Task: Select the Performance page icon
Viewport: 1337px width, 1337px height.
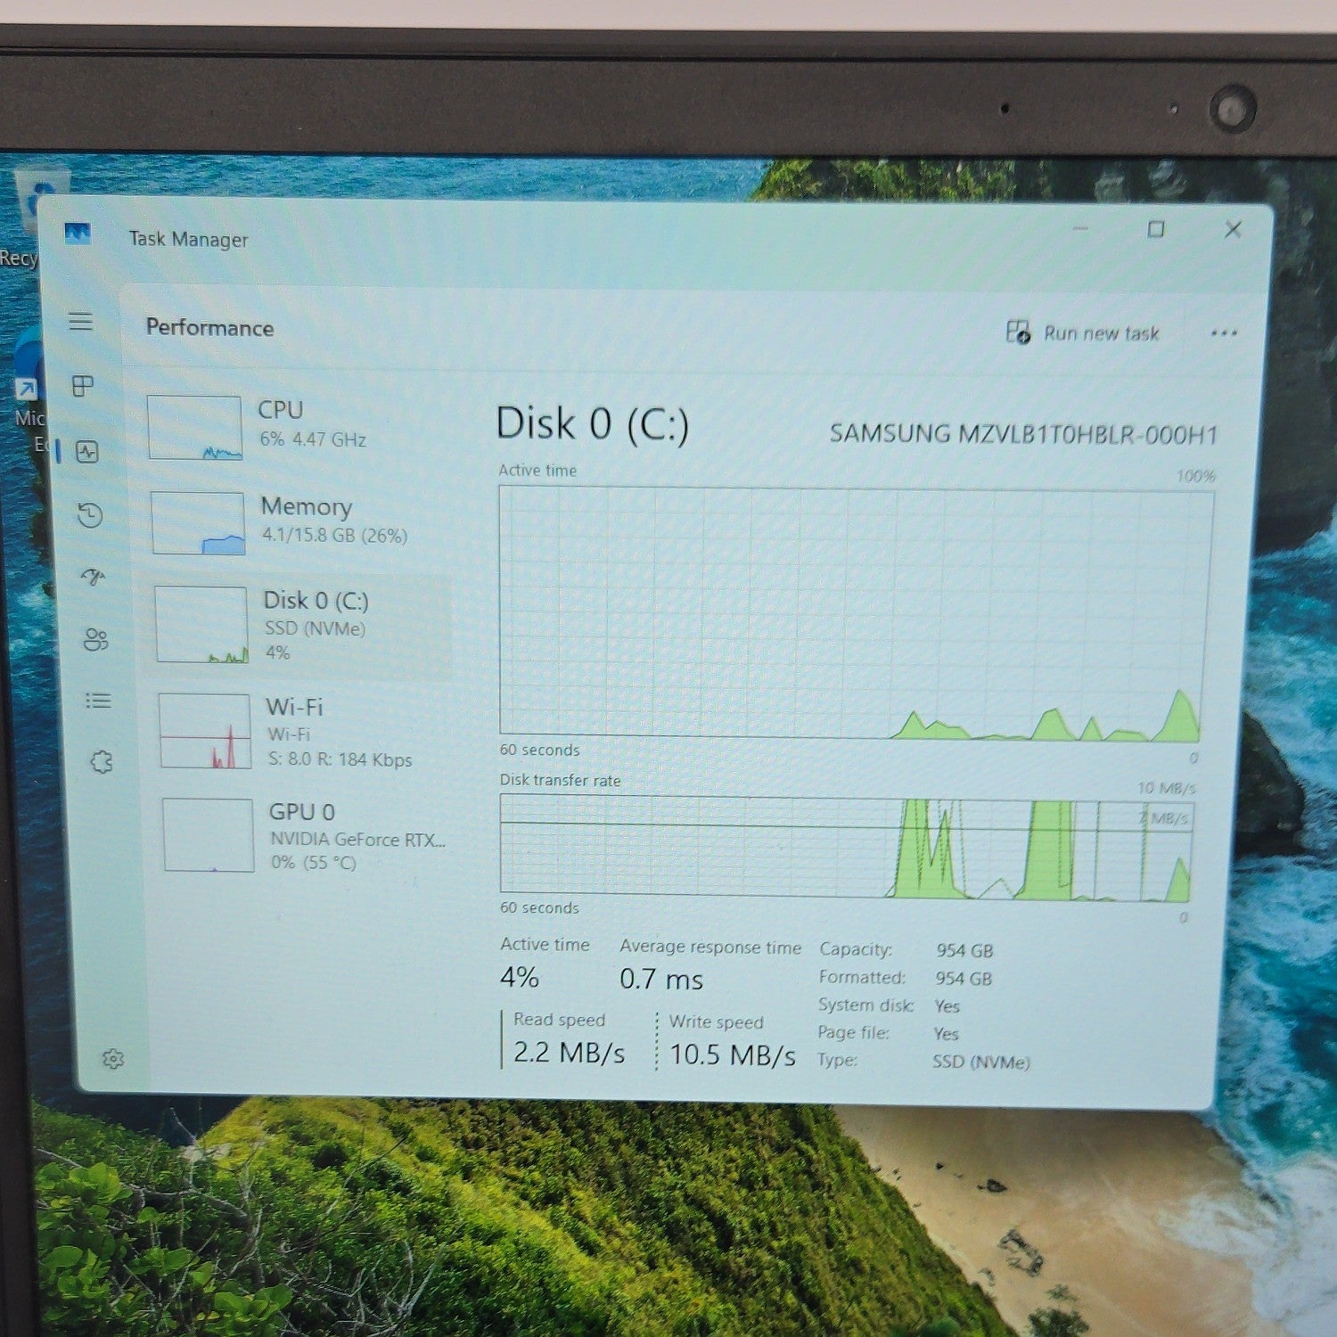Action: coord(86,451)
